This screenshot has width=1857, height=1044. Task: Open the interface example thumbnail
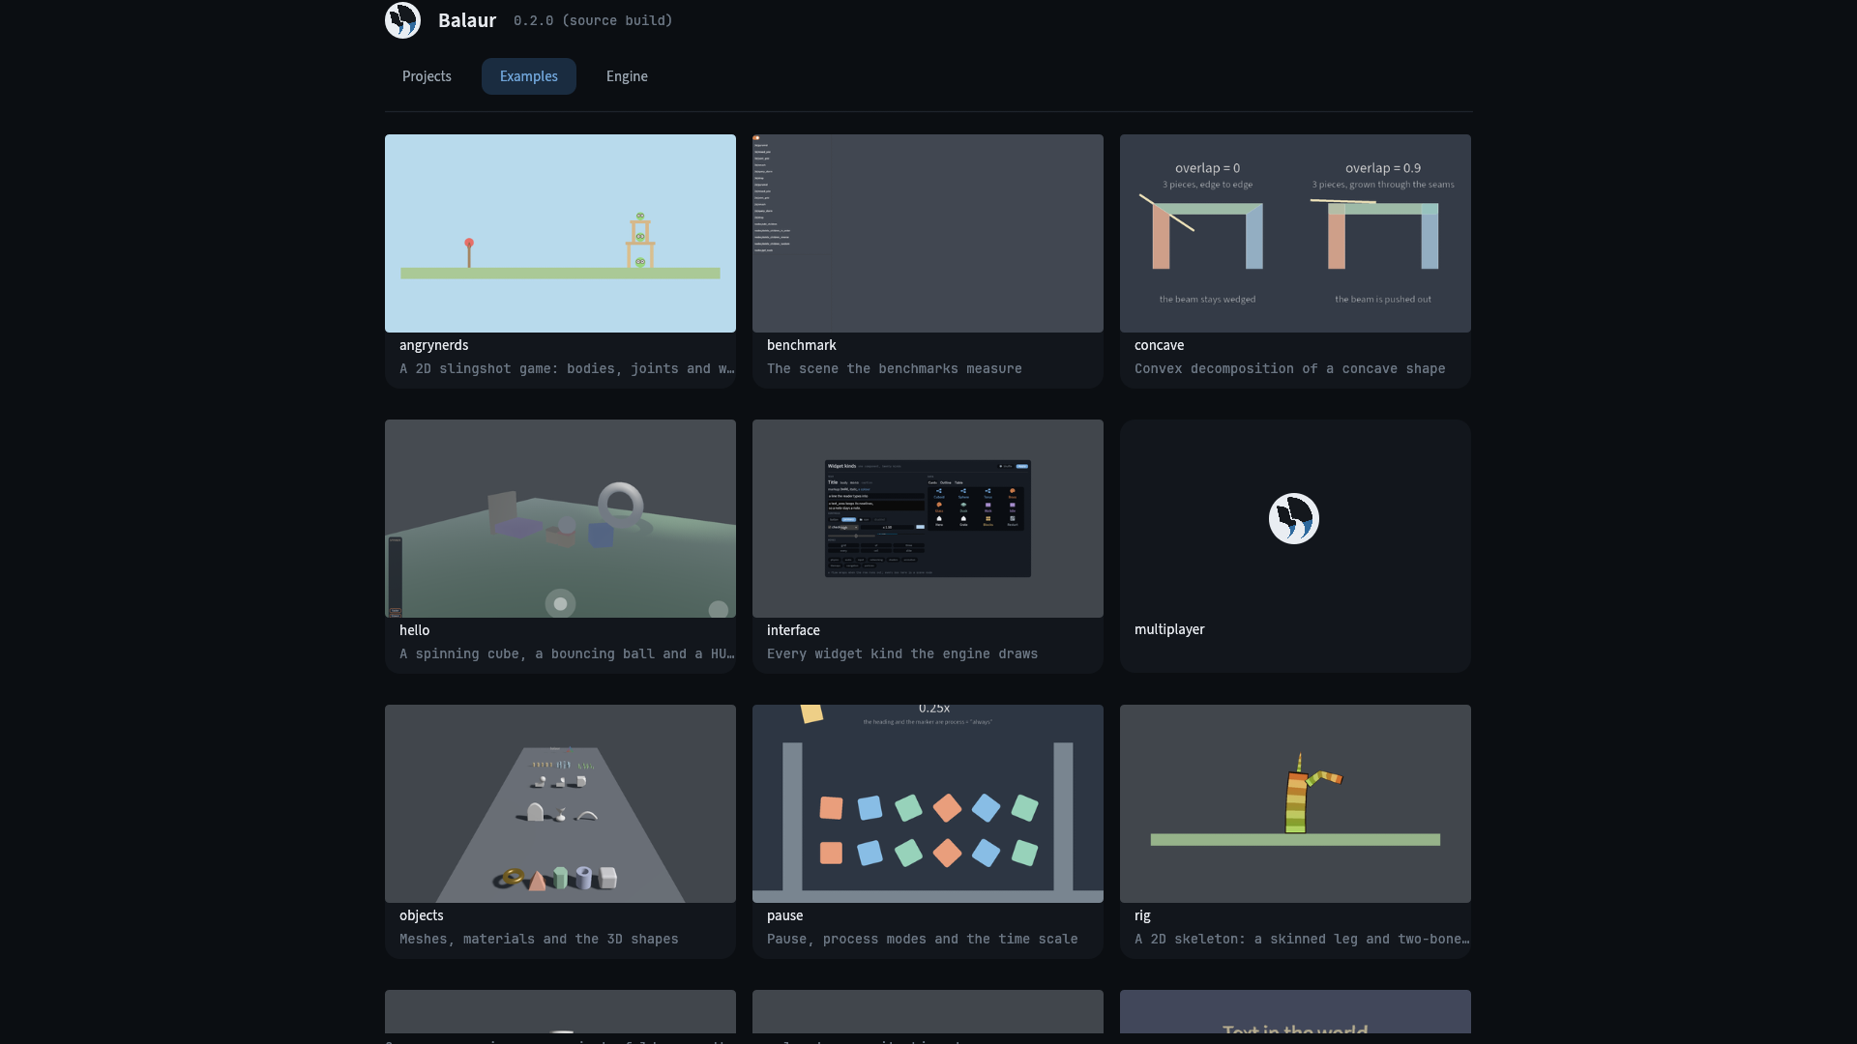click(x=928, y=518)
